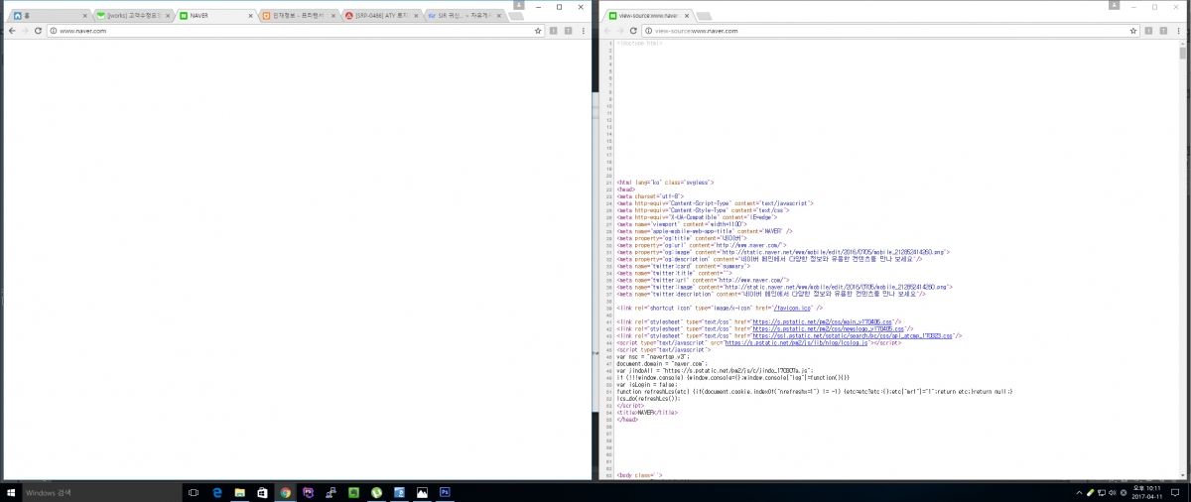Open the Photos app taskbar icon
This screenshot has height=502, width=1191.
point(422,492)
